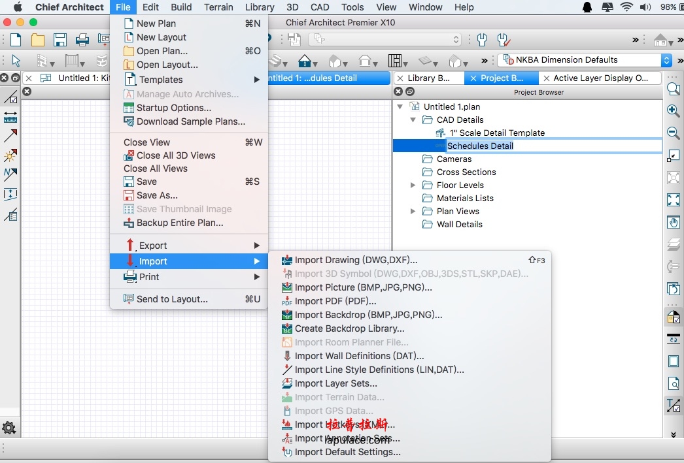Click Import Drawing (DWG,DXF) menu entry
The image size is (684, 463).
[x=356, y=260]
